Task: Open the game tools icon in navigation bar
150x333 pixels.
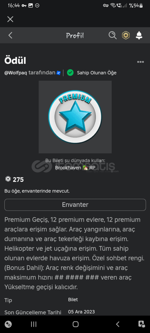Action: click(8, 324)
